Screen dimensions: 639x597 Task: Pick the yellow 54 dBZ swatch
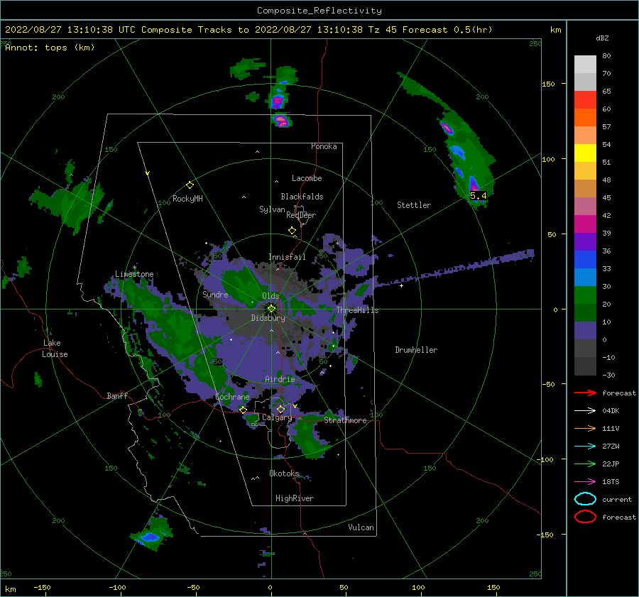tap(585, 153)
